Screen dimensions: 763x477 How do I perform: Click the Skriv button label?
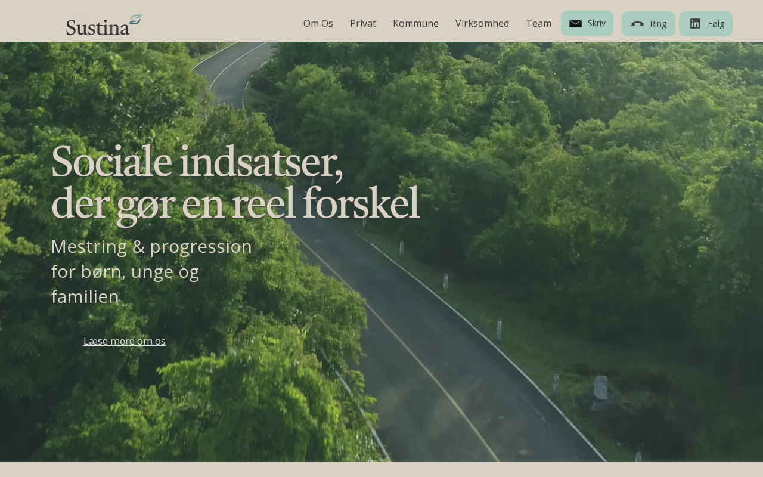(x=597, y=23)
